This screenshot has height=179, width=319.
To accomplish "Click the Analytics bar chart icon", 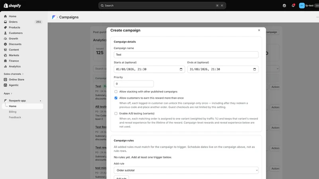I will tap(5, 66).
